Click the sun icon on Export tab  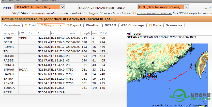pyautogui.click(x=68, y=25)
